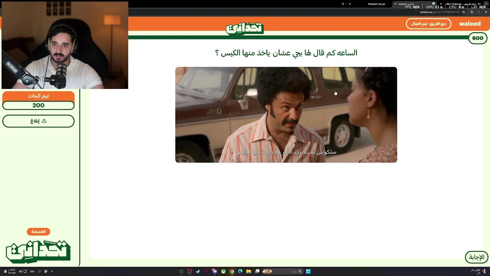
Task: Click the tahdani.sa address bar URL
Action: (x=439, y=12)
